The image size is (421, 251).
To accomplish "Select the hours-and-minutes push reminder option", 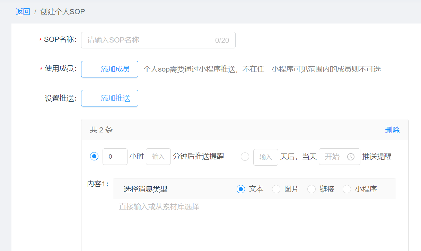I will point(94,156).
